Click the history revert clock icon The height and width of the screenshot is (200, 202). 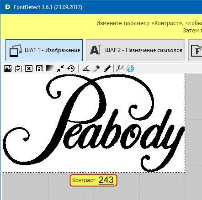(71, 68)
